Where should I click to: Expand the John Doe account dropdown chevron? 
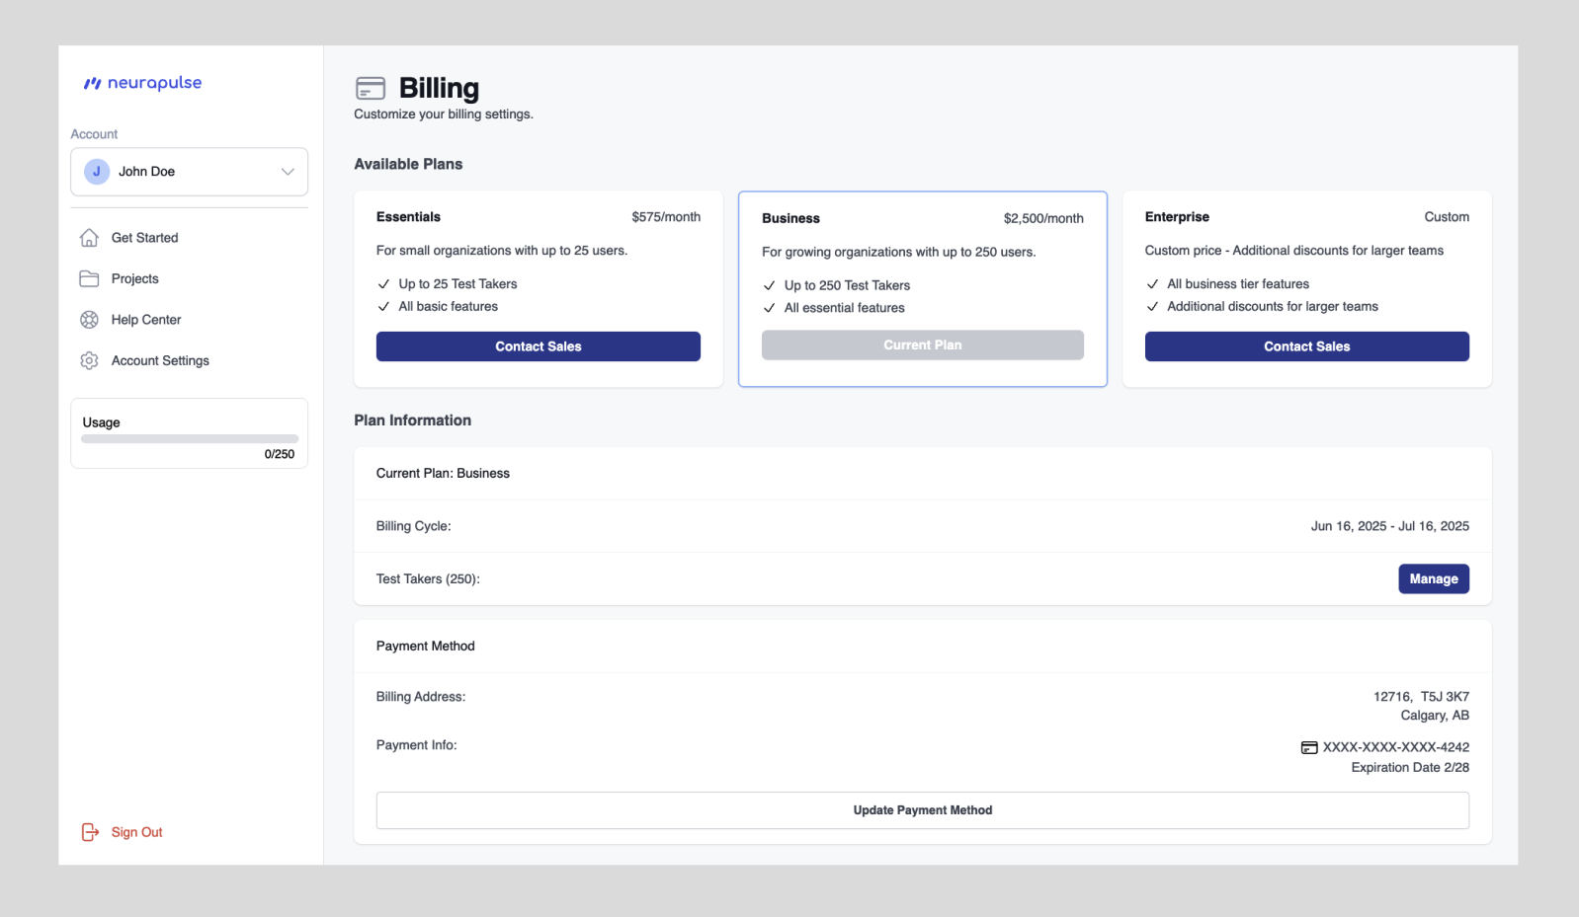(x=288, y=172)
